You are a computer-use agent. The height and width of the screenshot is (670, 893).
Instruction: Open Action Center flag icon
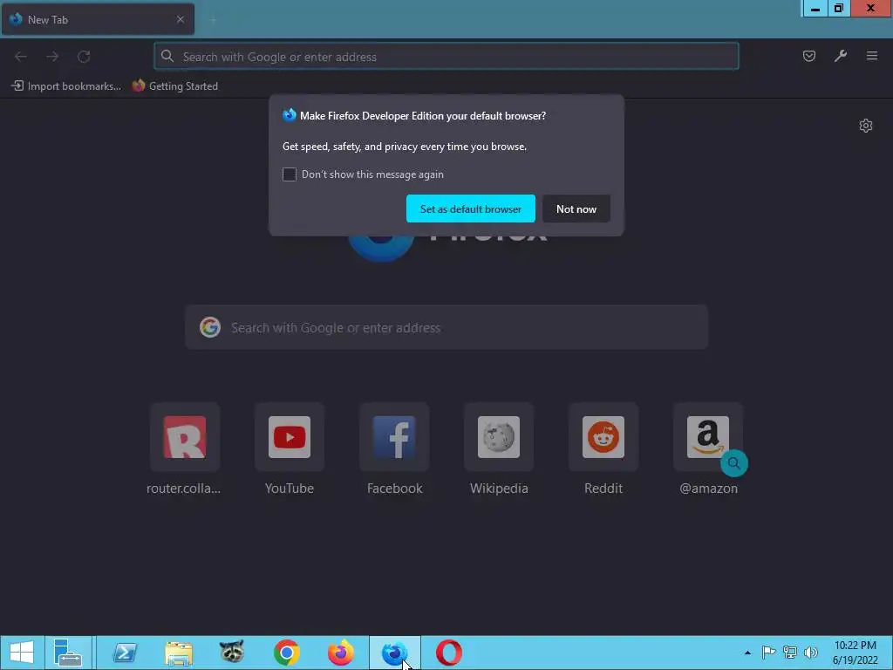768,652
